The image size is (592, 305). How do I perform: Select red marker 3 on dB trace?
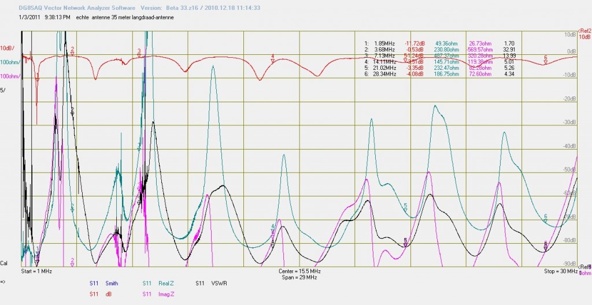(x=139, y=55)
